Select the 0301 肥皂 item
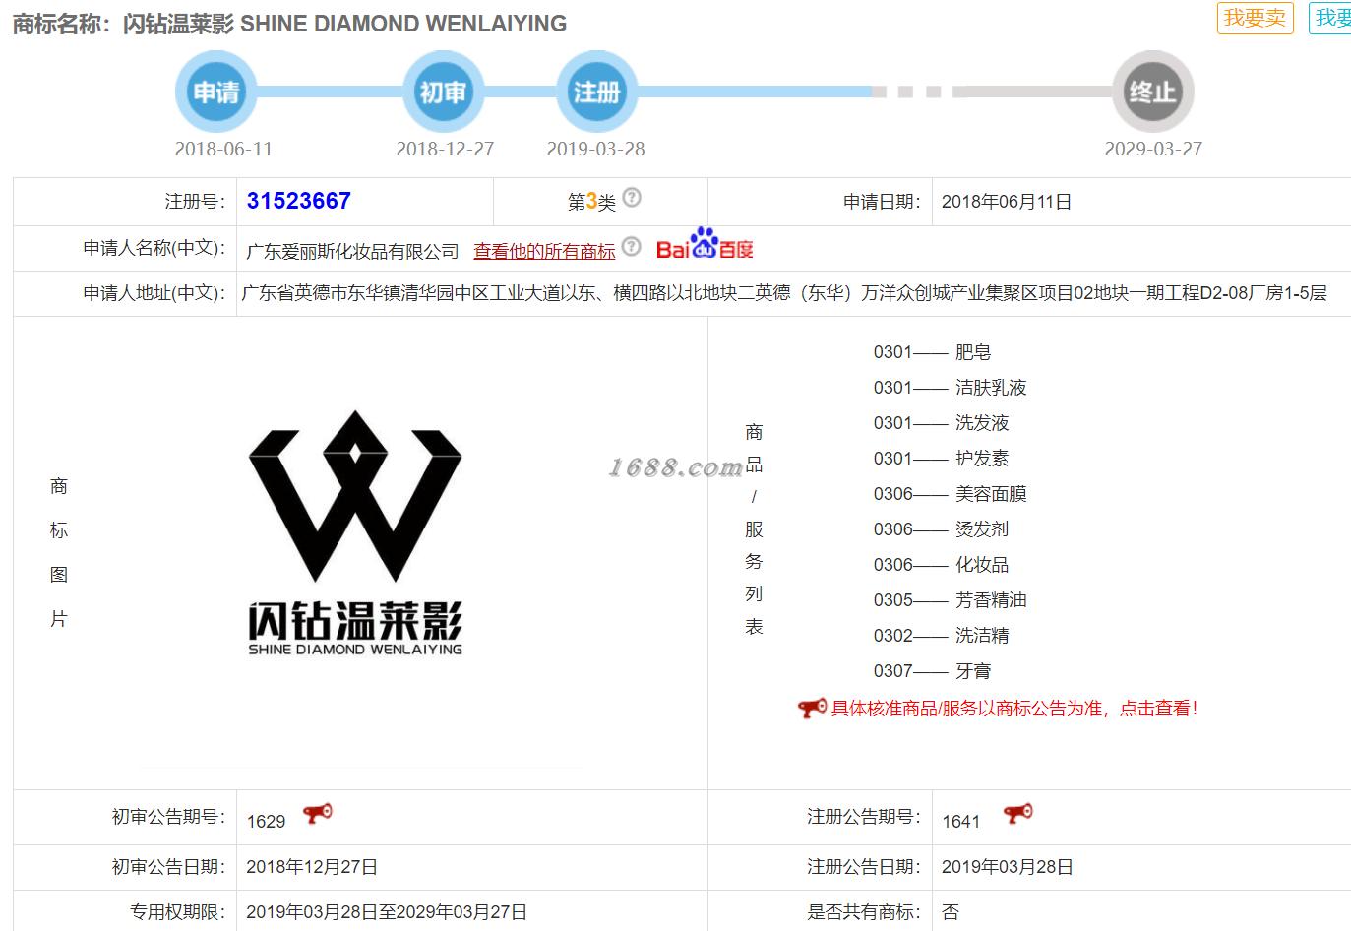1351x931 pixels. [932, 352]
